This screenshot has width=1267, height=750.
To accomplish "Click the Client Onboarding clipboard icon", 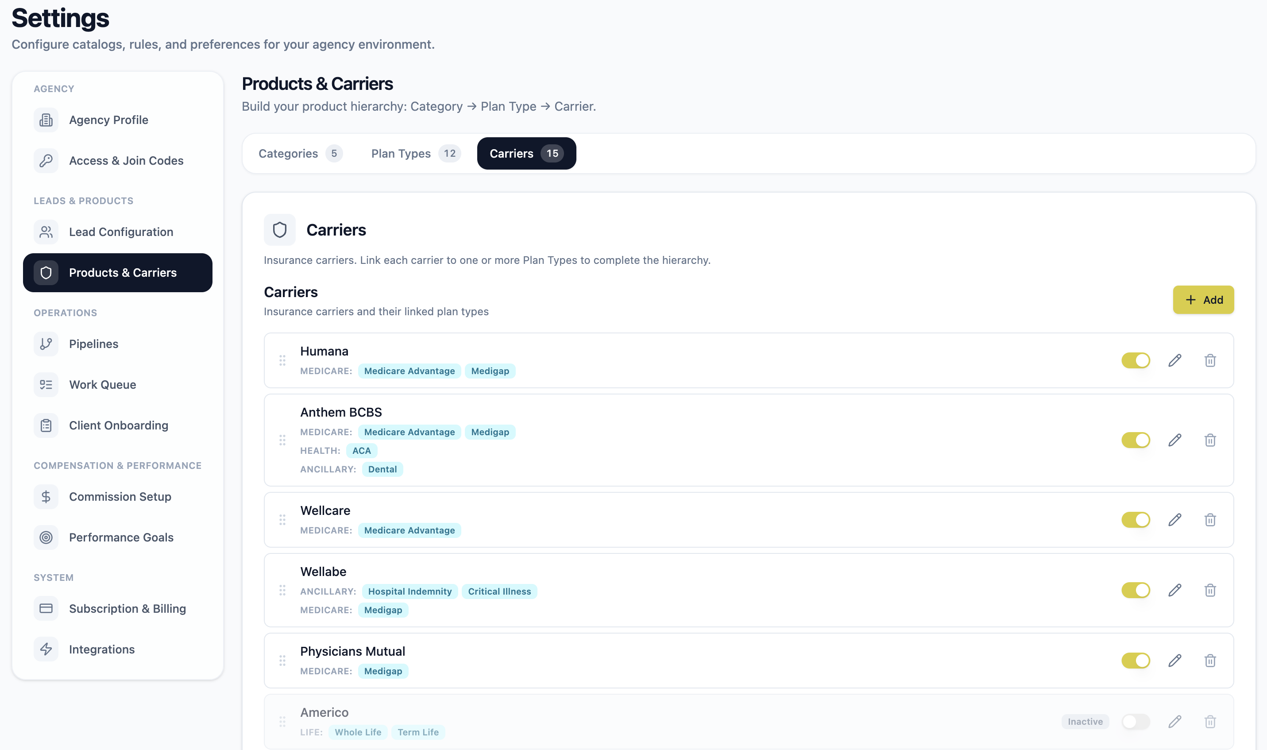I will (46, 425).
